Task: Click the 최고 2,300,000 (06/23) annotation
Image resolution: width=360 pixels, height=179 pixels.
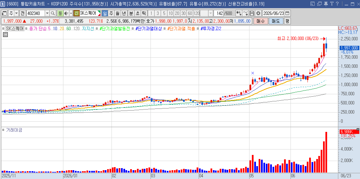Action: click(298, 39)
